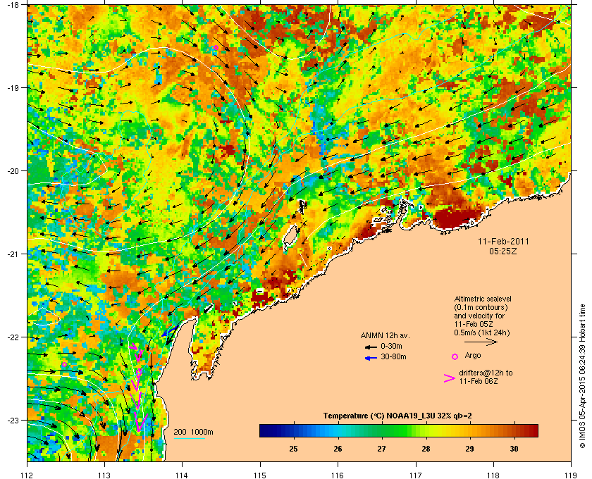
Task: Click the colorbar tick label "27"
Action: 382,449
